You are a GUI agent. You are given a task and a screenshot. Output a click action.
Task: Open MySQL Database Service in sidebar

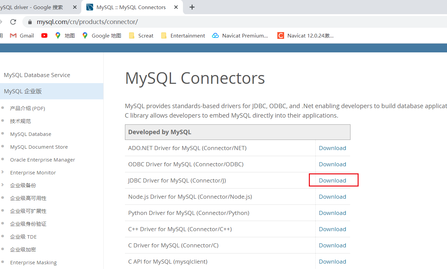pos(37,75)
